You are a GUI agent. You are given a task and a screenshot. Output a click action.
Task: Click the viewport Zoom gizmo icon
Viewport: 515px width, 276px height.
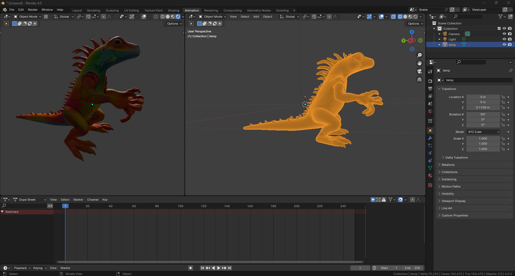pos(419,55)
